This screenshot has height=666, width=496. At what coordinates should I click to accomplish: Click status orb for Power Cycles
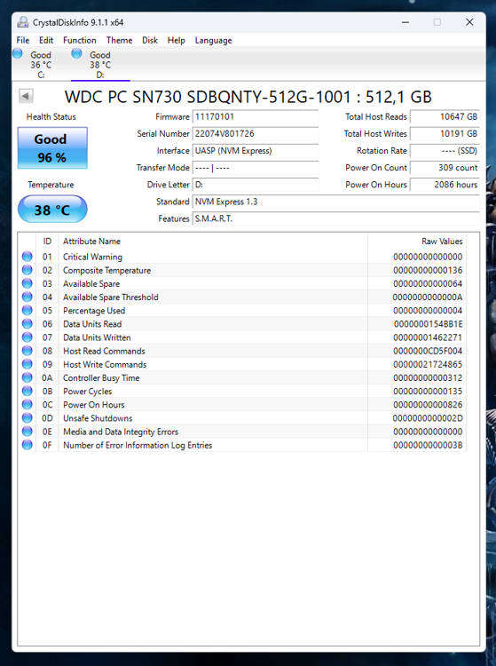tap(28, 392)
